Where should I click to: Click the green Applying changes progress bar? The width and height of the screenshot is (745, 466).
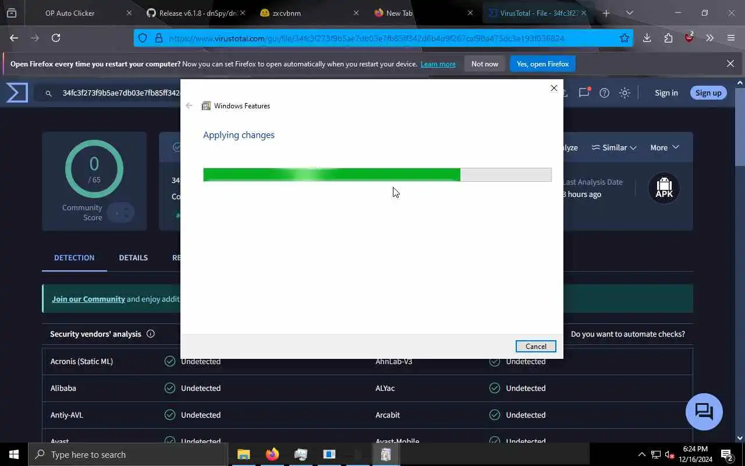pos(377,175)
